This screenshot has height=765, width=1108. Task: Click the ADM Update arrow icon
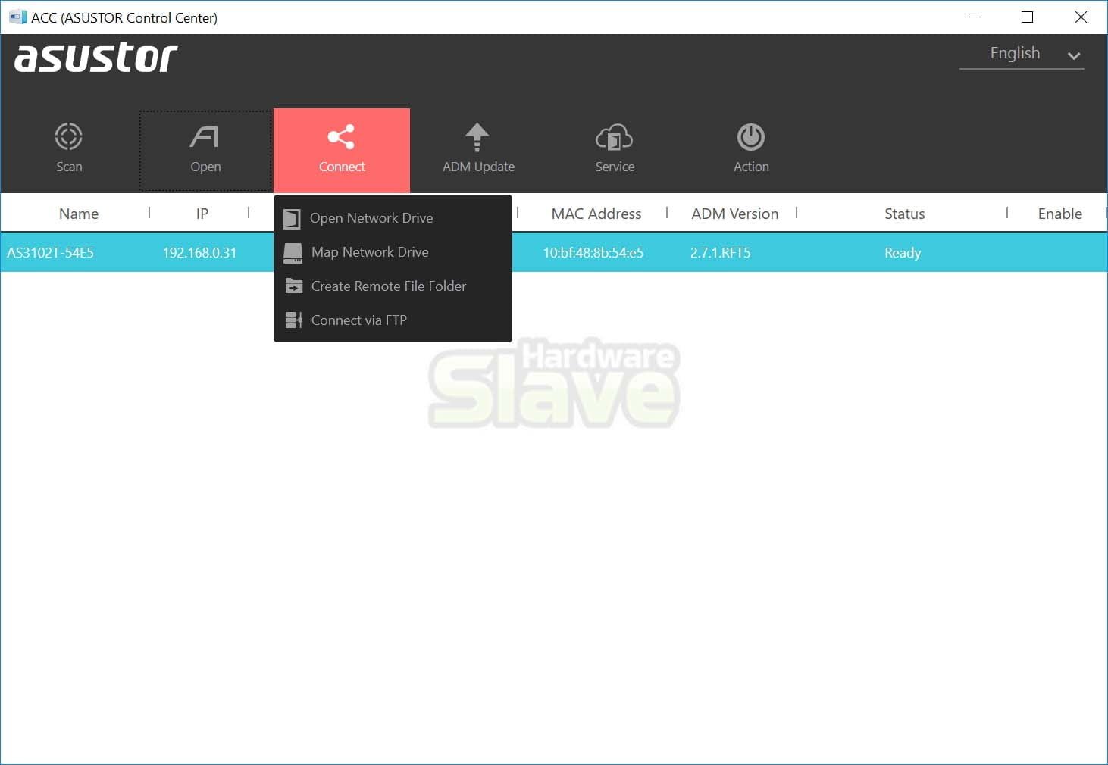477,137
